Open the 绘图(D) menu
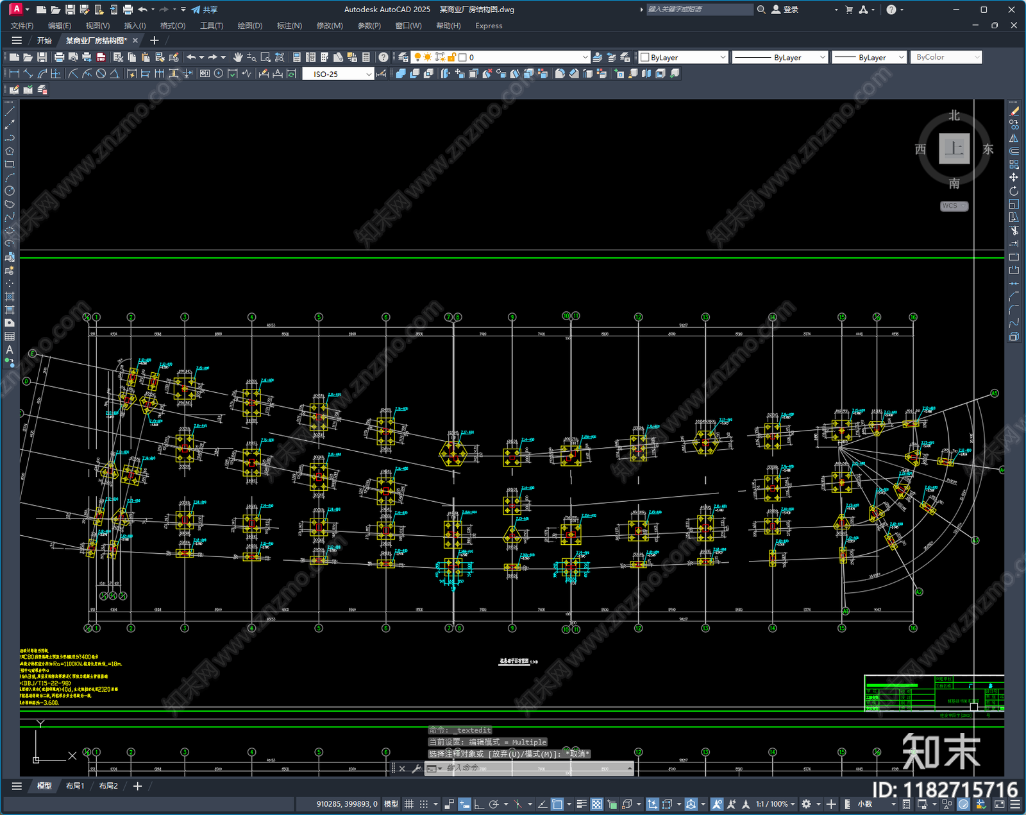The width and height of the screenshot is (1026, 815). click(250, 26)
